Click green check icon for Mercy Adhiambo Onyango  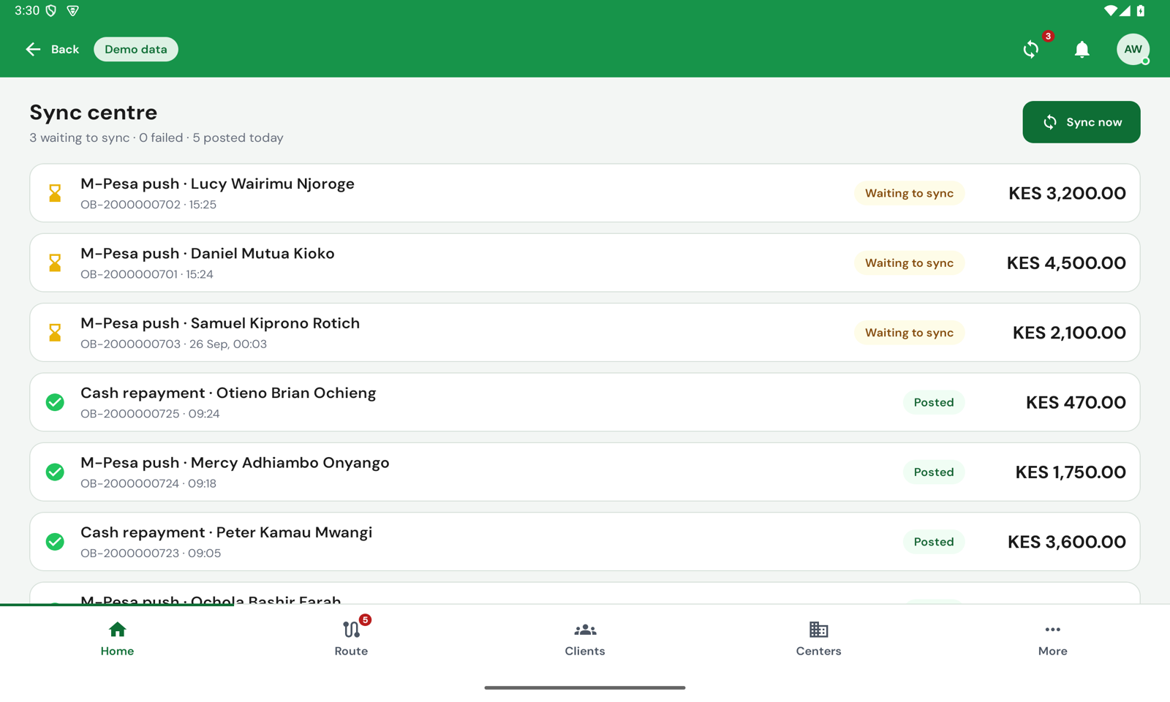55,472
